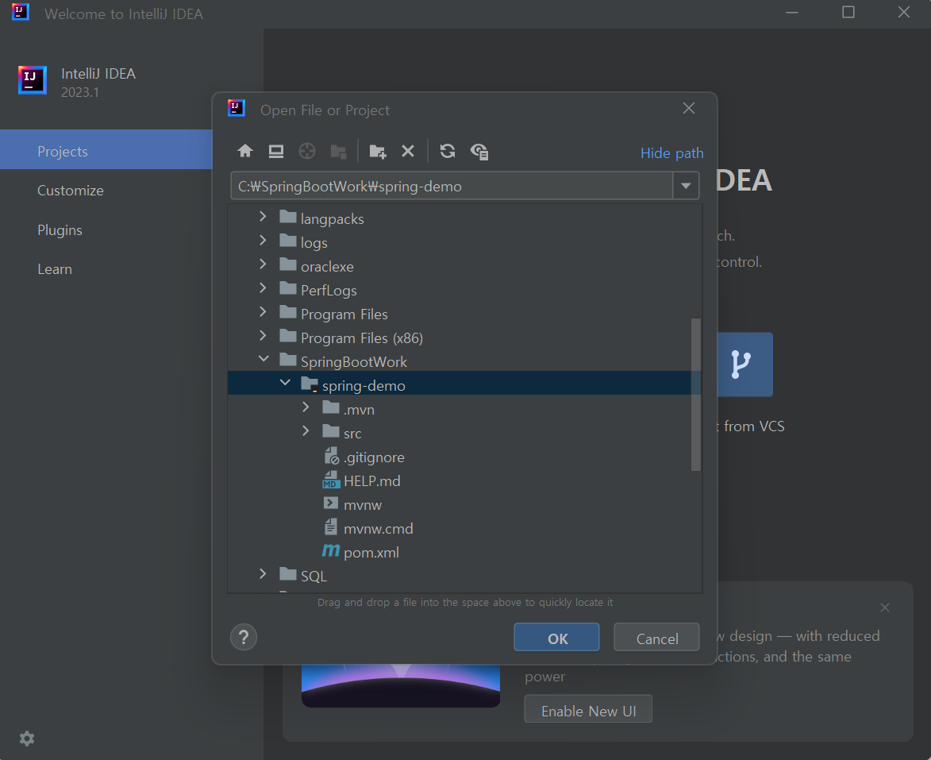Select the .gitignore file
This screenshot has width=931, height=760.
[364, 457]
